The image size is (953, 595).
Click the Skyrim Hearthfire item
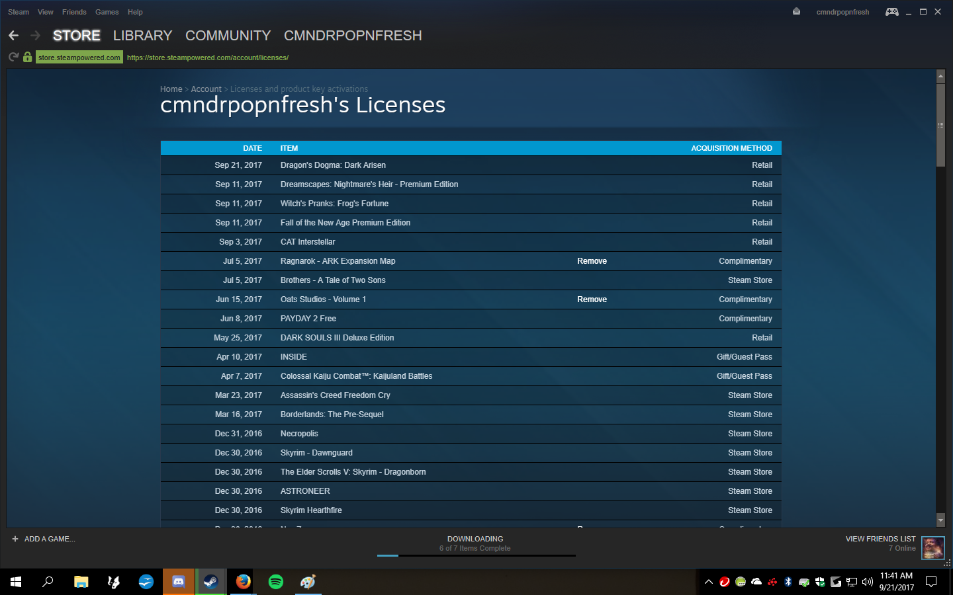(311, 510)
